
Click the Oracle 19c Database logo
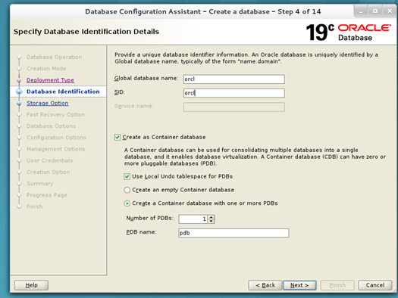pos(348,33)
